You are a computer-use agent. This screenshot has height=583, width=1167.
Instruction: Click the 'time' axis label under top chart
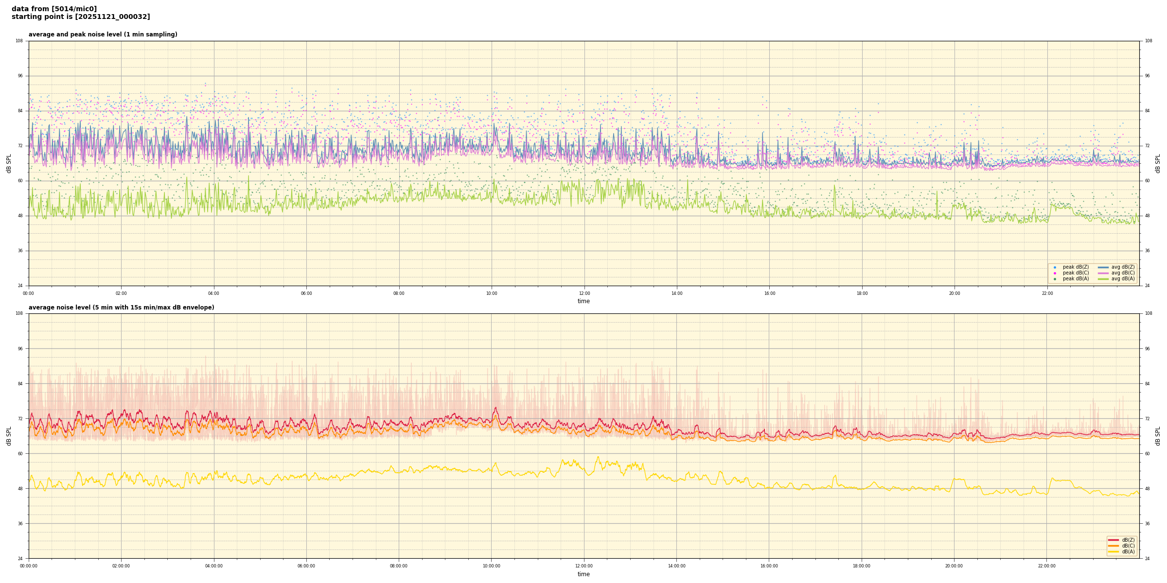coord(583,301)
